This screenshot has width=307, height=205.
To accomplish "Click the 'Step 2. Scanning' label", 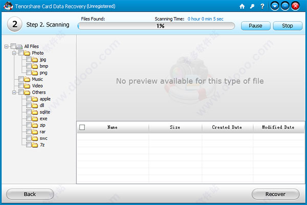I will pos(48,25).
